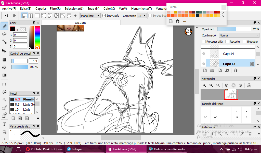Toggle the Suavizado checkbox
The height and width of the screenshot is (153, 261).
104,16
